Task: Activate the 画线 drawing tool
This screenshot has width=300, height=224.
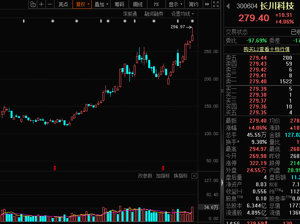Action: click(138, 4)
